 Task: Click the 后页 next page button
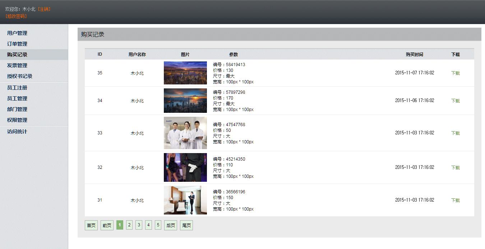(x=171, y=225)
